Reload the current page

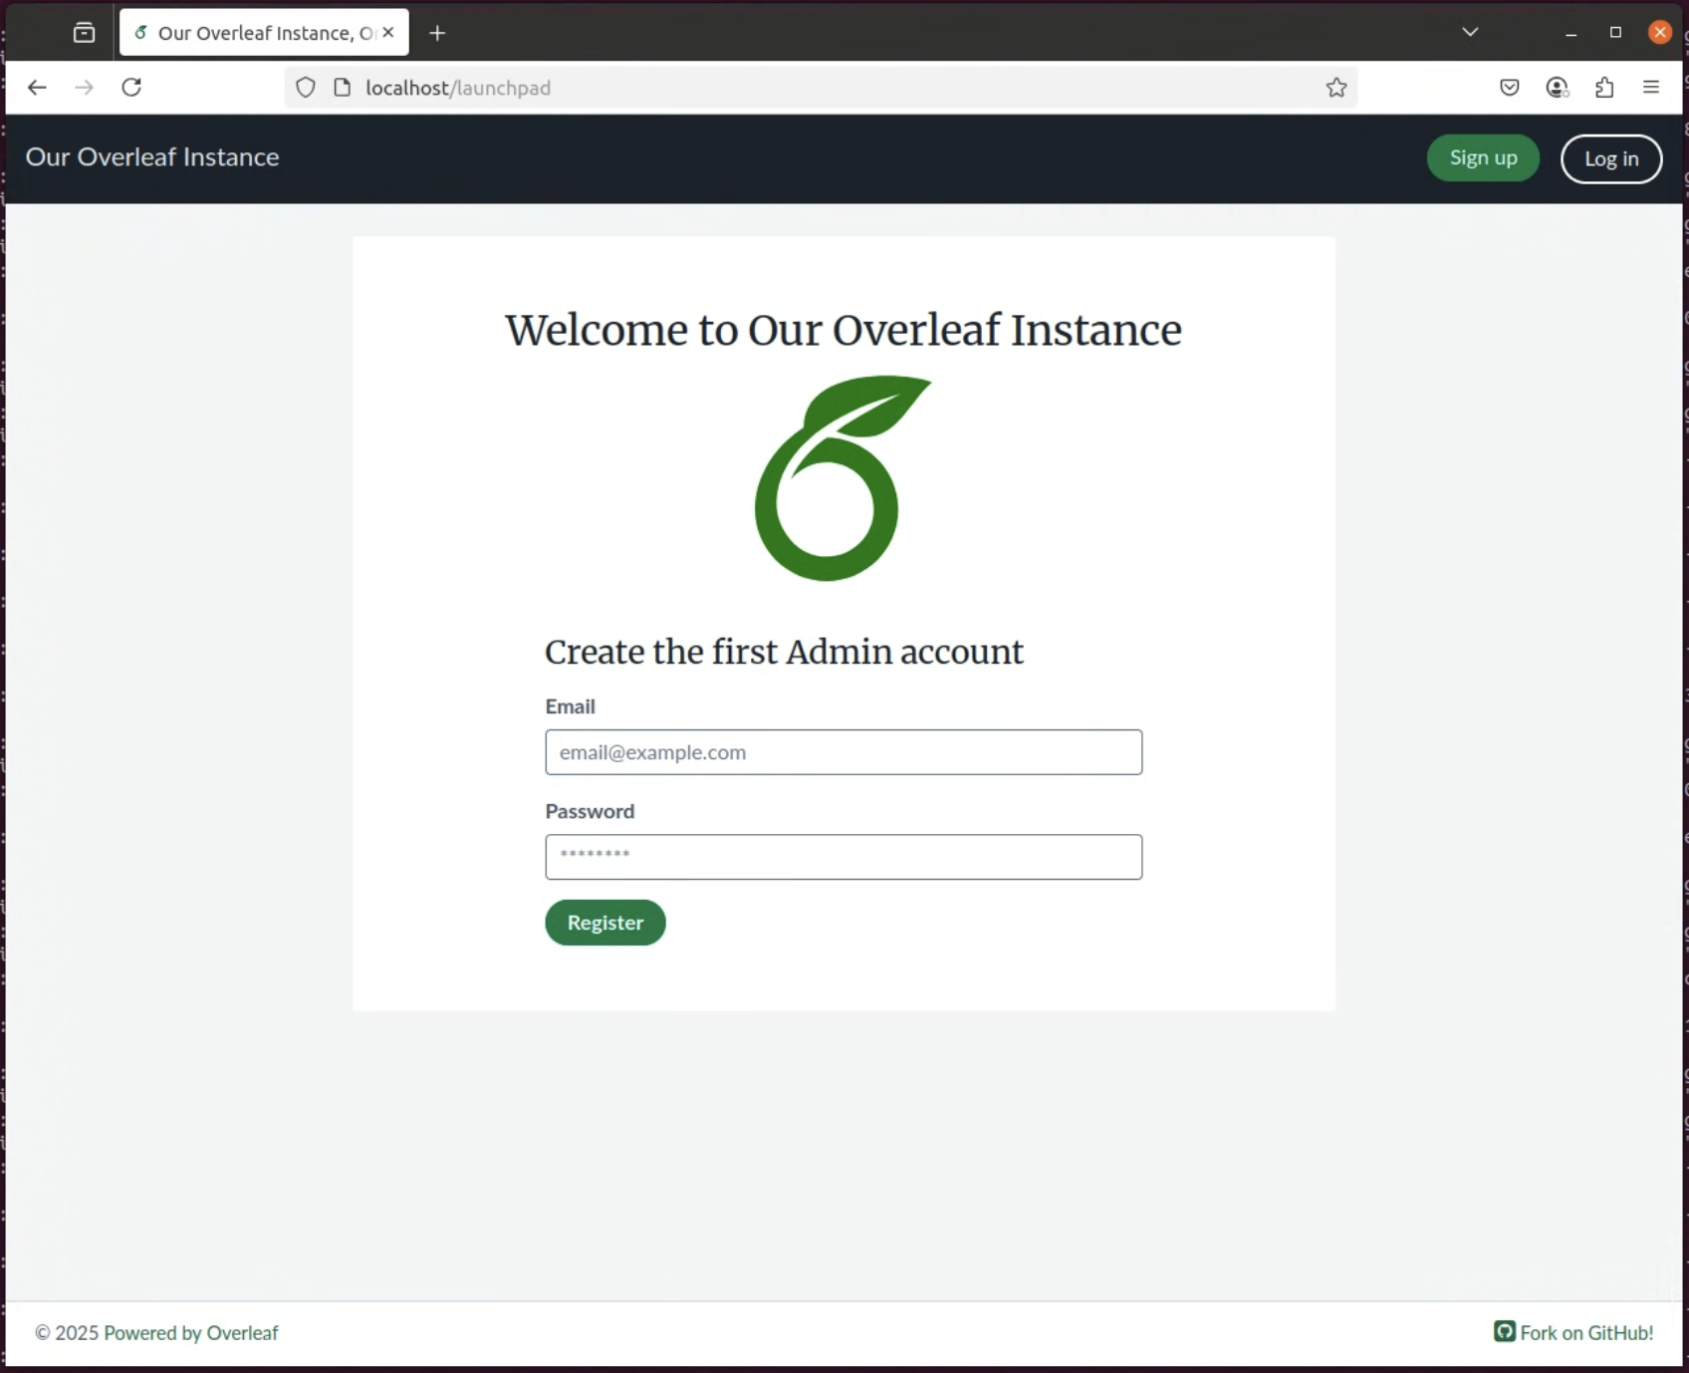pyautogui.click(x=131, y=88)
